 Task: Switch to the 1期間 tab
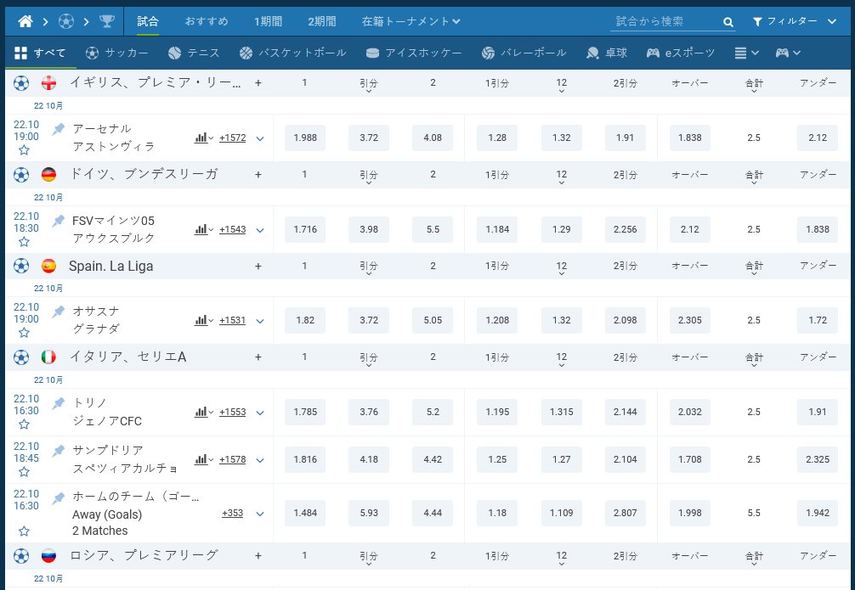coord(269,21)
